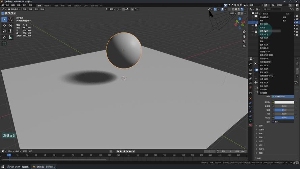The image size is (300, 169).
Task: Jump to timeline end button
Action: (x=134, y=151)
